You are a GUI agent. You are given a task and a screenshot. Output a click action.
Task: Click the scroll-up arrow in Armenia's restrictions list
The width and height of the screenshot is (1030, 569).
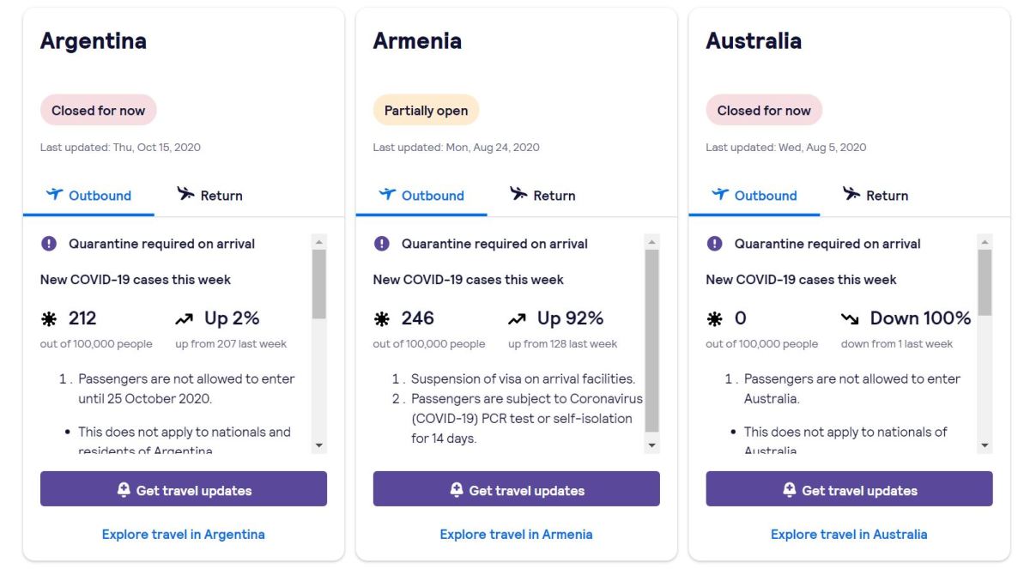click(x=652, y=242)
